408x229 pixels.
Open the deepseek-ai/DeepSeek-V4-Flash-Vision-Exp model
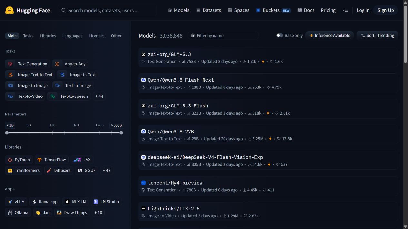[268, 160]
